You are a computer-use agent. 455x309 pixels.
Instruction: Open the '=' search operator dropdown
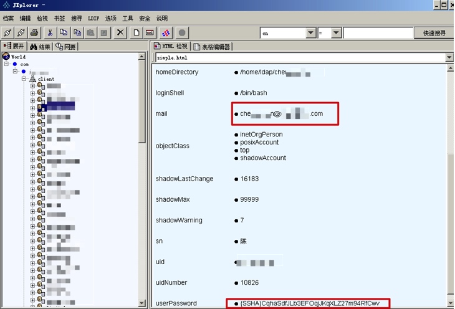336,33
